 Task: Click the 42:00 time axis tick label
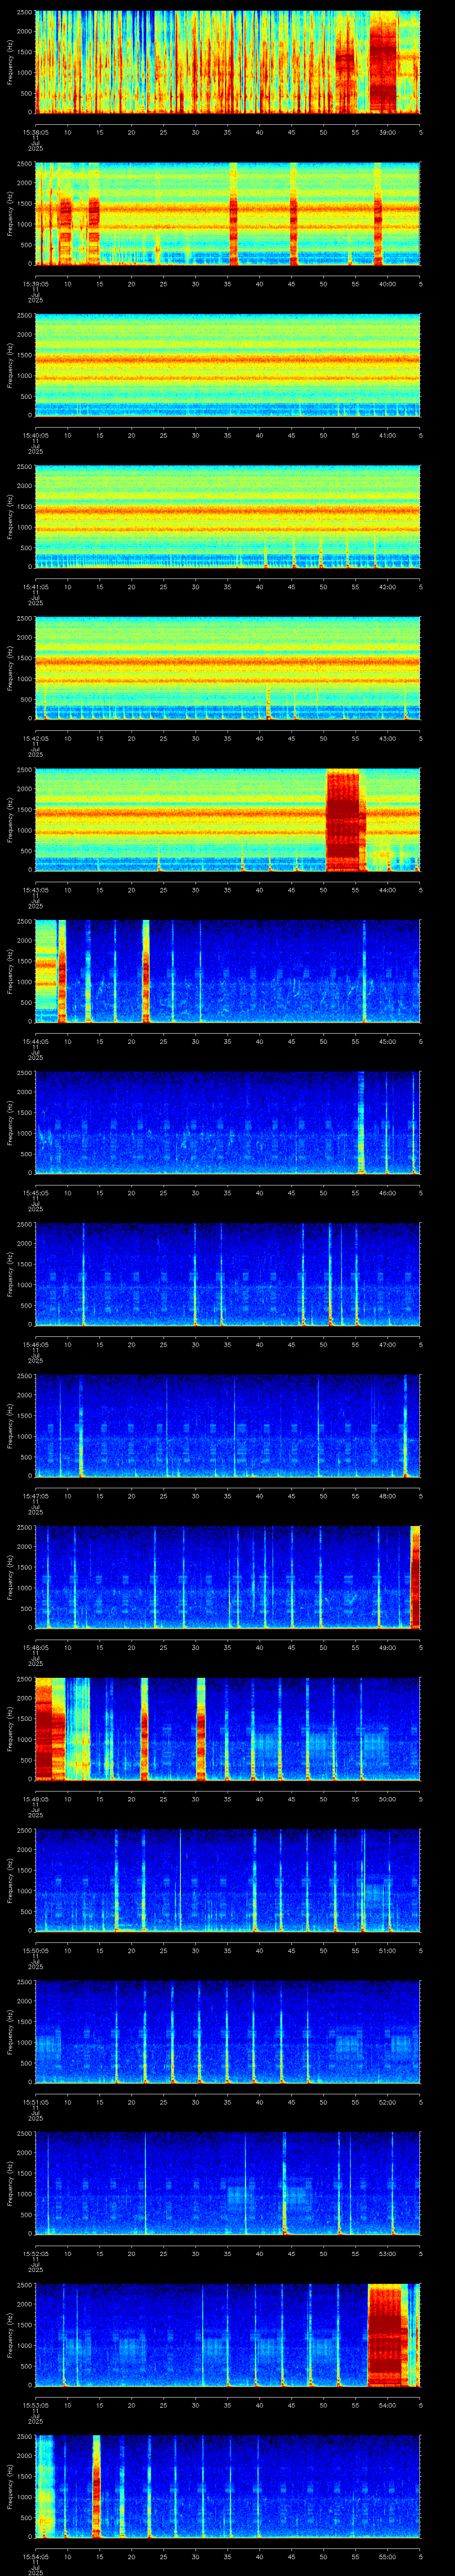(388, 587)
